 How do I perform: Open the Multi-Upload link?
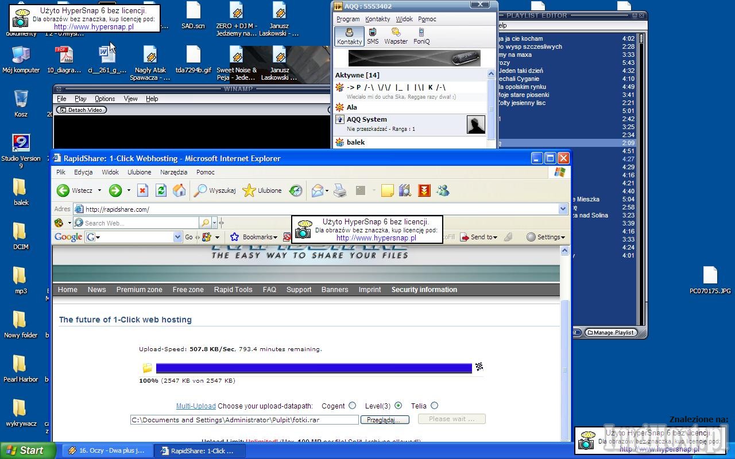[196, 406]
